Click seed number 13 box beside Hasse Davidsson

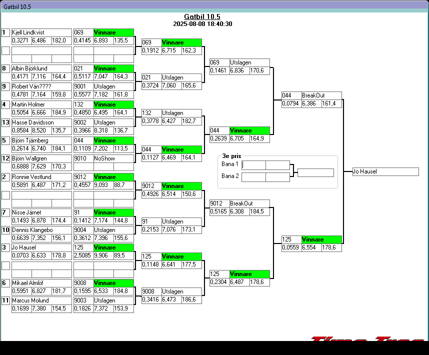click(x=5, y=122)
